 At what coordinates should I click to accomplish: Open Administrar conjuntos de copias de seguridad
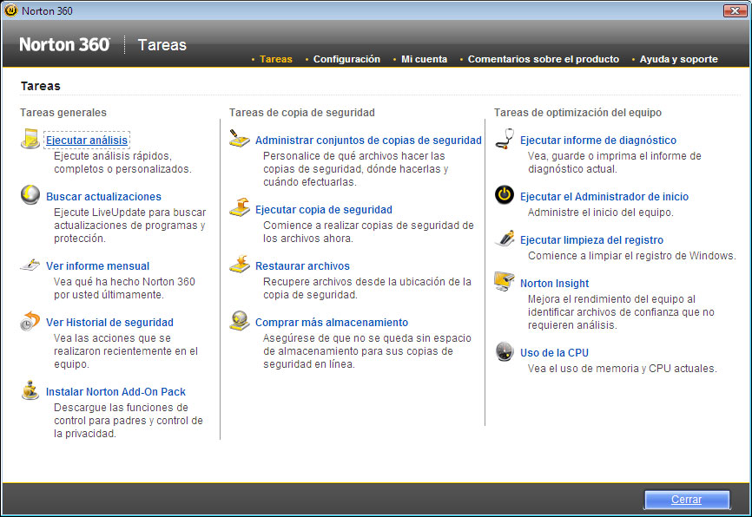tap(368, 141)
